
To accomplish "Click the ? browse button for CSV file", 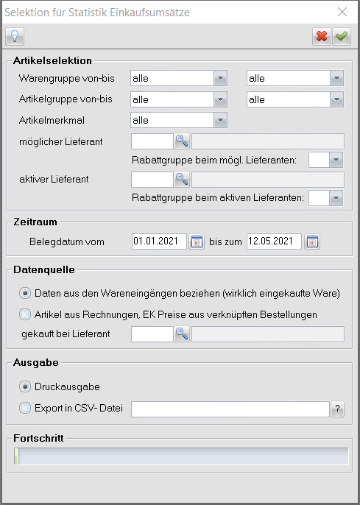I will pyautogui.click(x=337, y=409).
